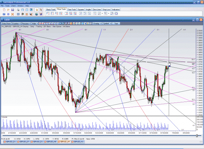Switch to the Time Tools tab

click(x=72, y=9)
